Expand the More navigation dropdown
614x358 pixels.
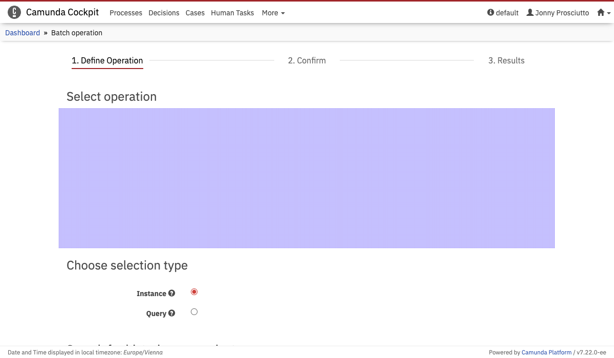(x=273, y=13)
